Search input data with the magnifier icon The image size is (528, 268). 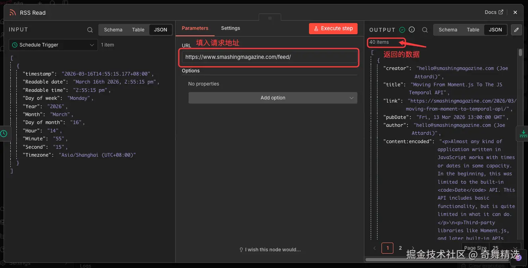click(x=90, y=30)
